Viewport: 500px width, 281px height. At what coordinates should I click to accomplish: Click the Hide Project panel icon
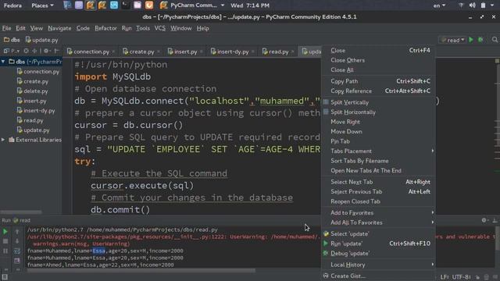point(56,51)
